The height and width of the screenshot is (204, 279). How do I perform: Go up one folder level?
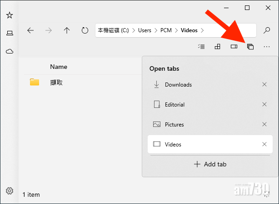tap(67, 30)
